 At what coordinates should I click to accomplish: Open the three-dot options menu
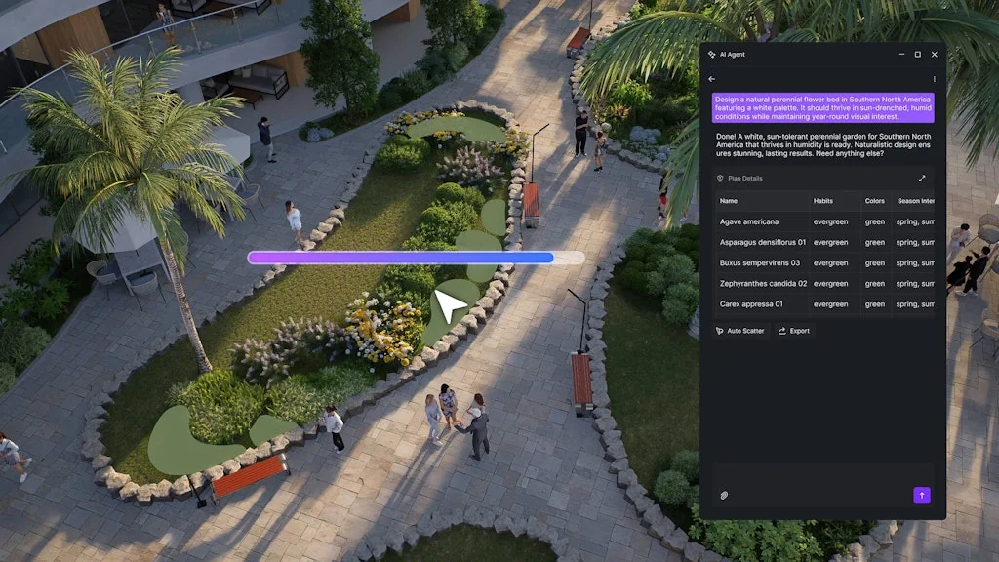[x=935, y=79]
